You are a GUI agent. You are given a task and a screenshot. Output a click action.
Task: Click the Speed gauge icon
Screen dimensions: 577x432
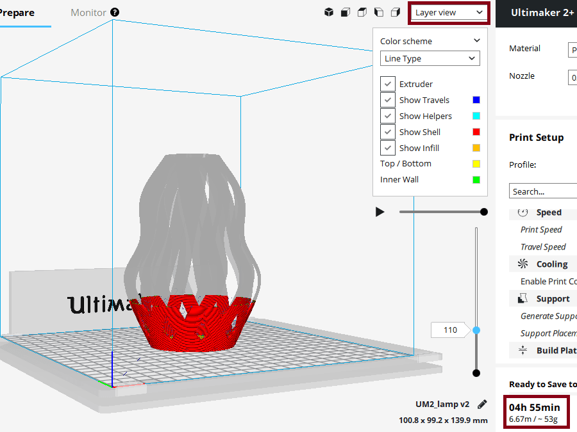[523, 212]
